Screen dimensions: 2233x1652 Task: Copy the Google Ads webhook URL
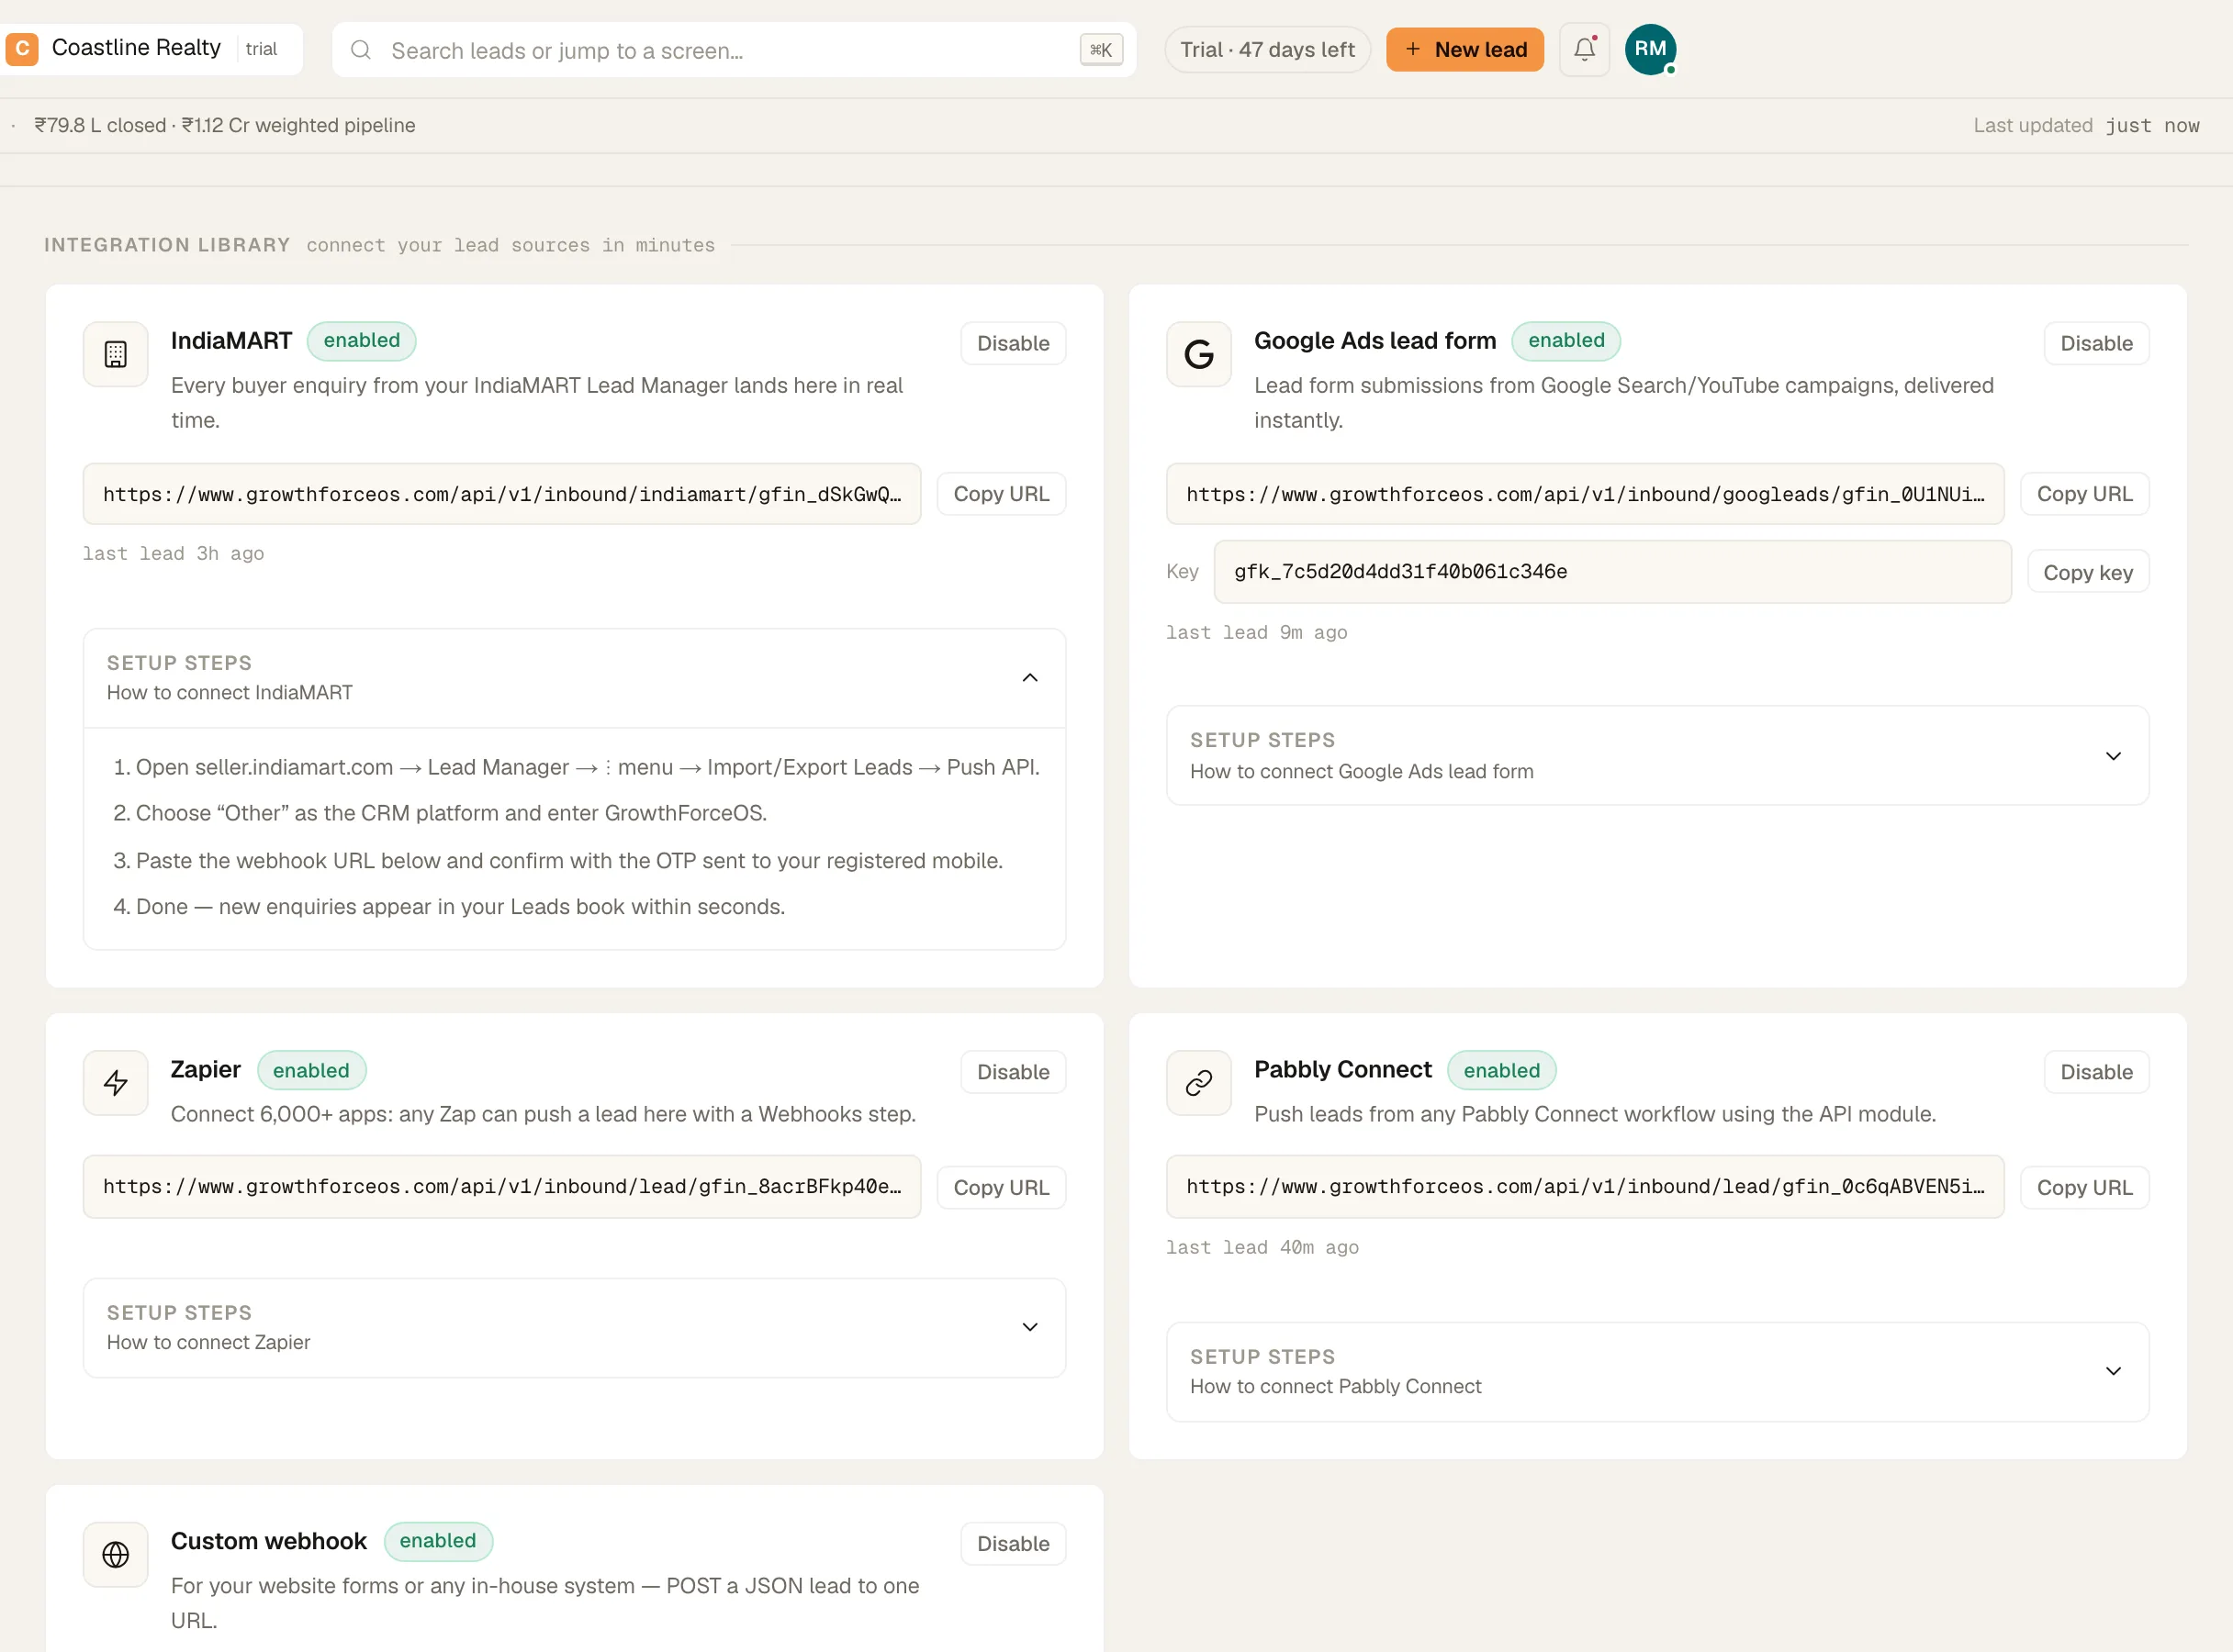tap(2084, 494)
